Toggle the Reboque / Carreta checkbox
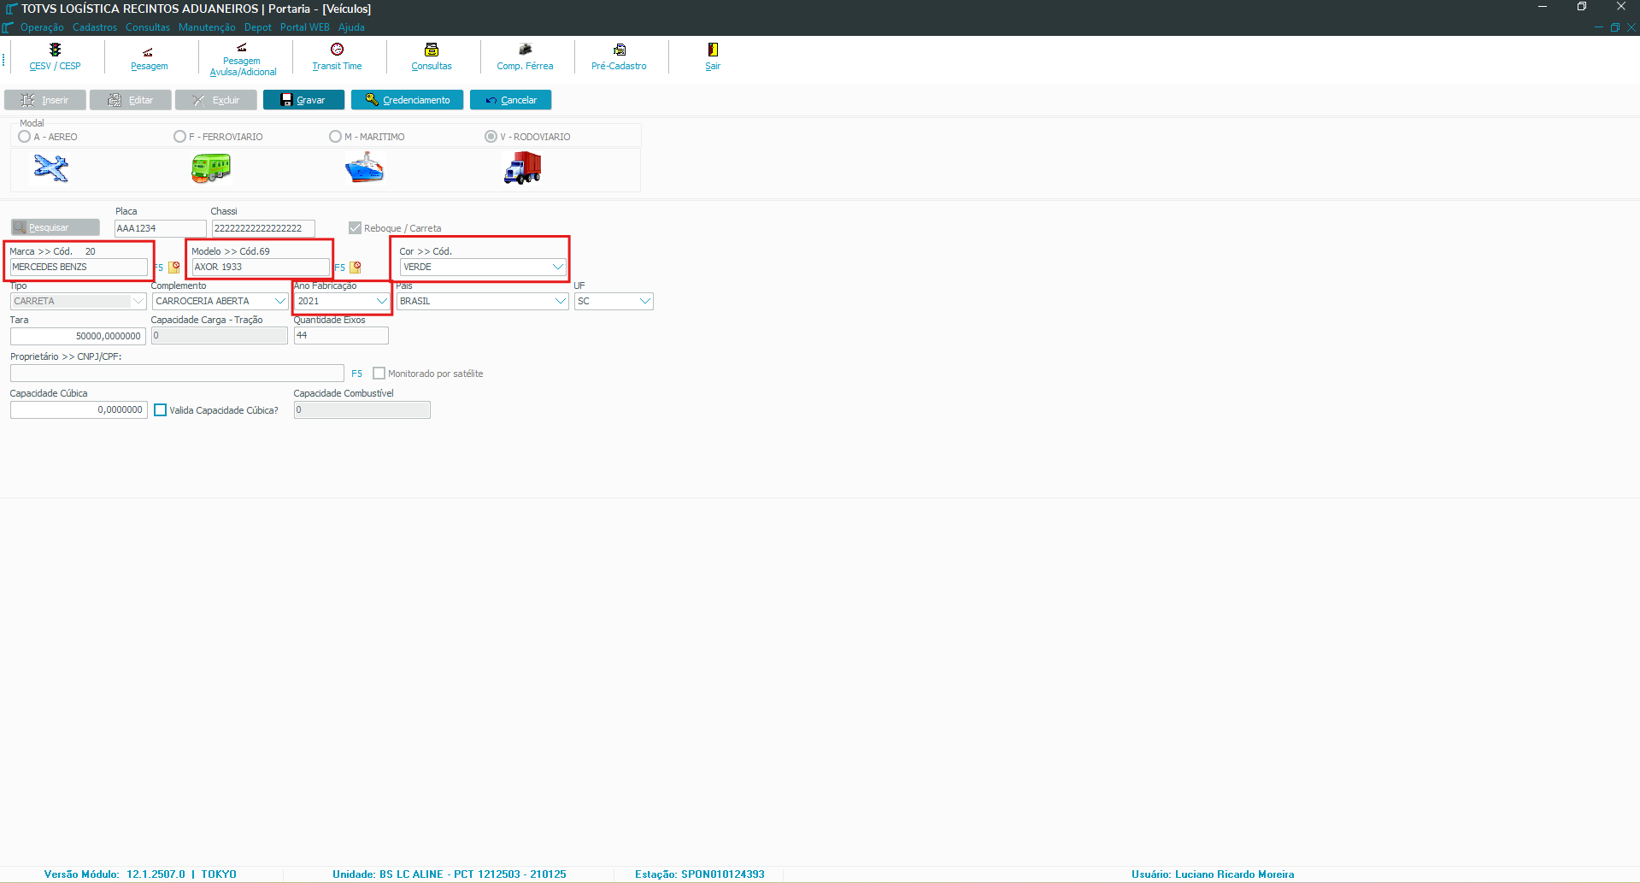Image resolution: width=1640 pixels, height=883 pixels. pos(356,228)
